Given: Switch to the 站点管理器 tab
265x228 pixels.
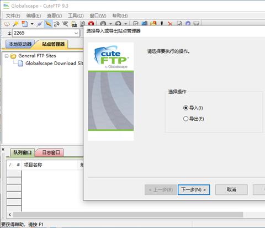Looking at the screenshot, I should (53, 44).
